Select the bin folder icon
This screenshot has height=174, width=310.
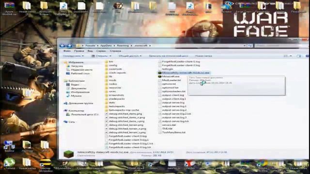(x=107, y=62)
